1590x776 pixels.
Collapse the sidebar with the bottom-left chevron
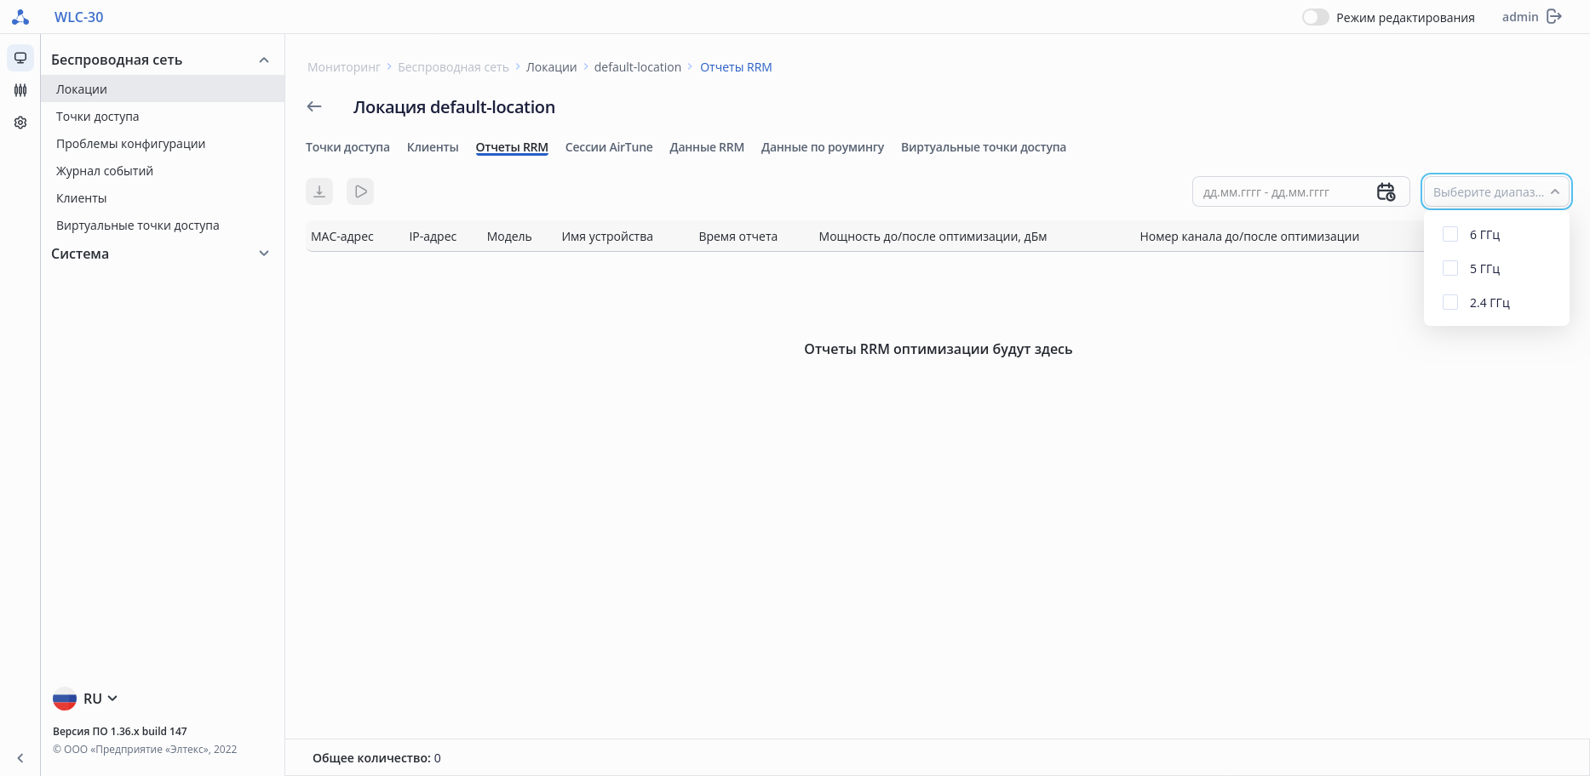20,758
